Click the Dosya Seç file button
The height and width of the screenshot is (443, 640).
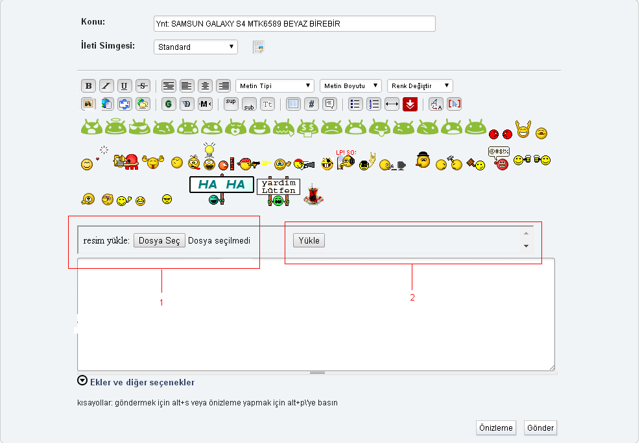tap(160, 241)
